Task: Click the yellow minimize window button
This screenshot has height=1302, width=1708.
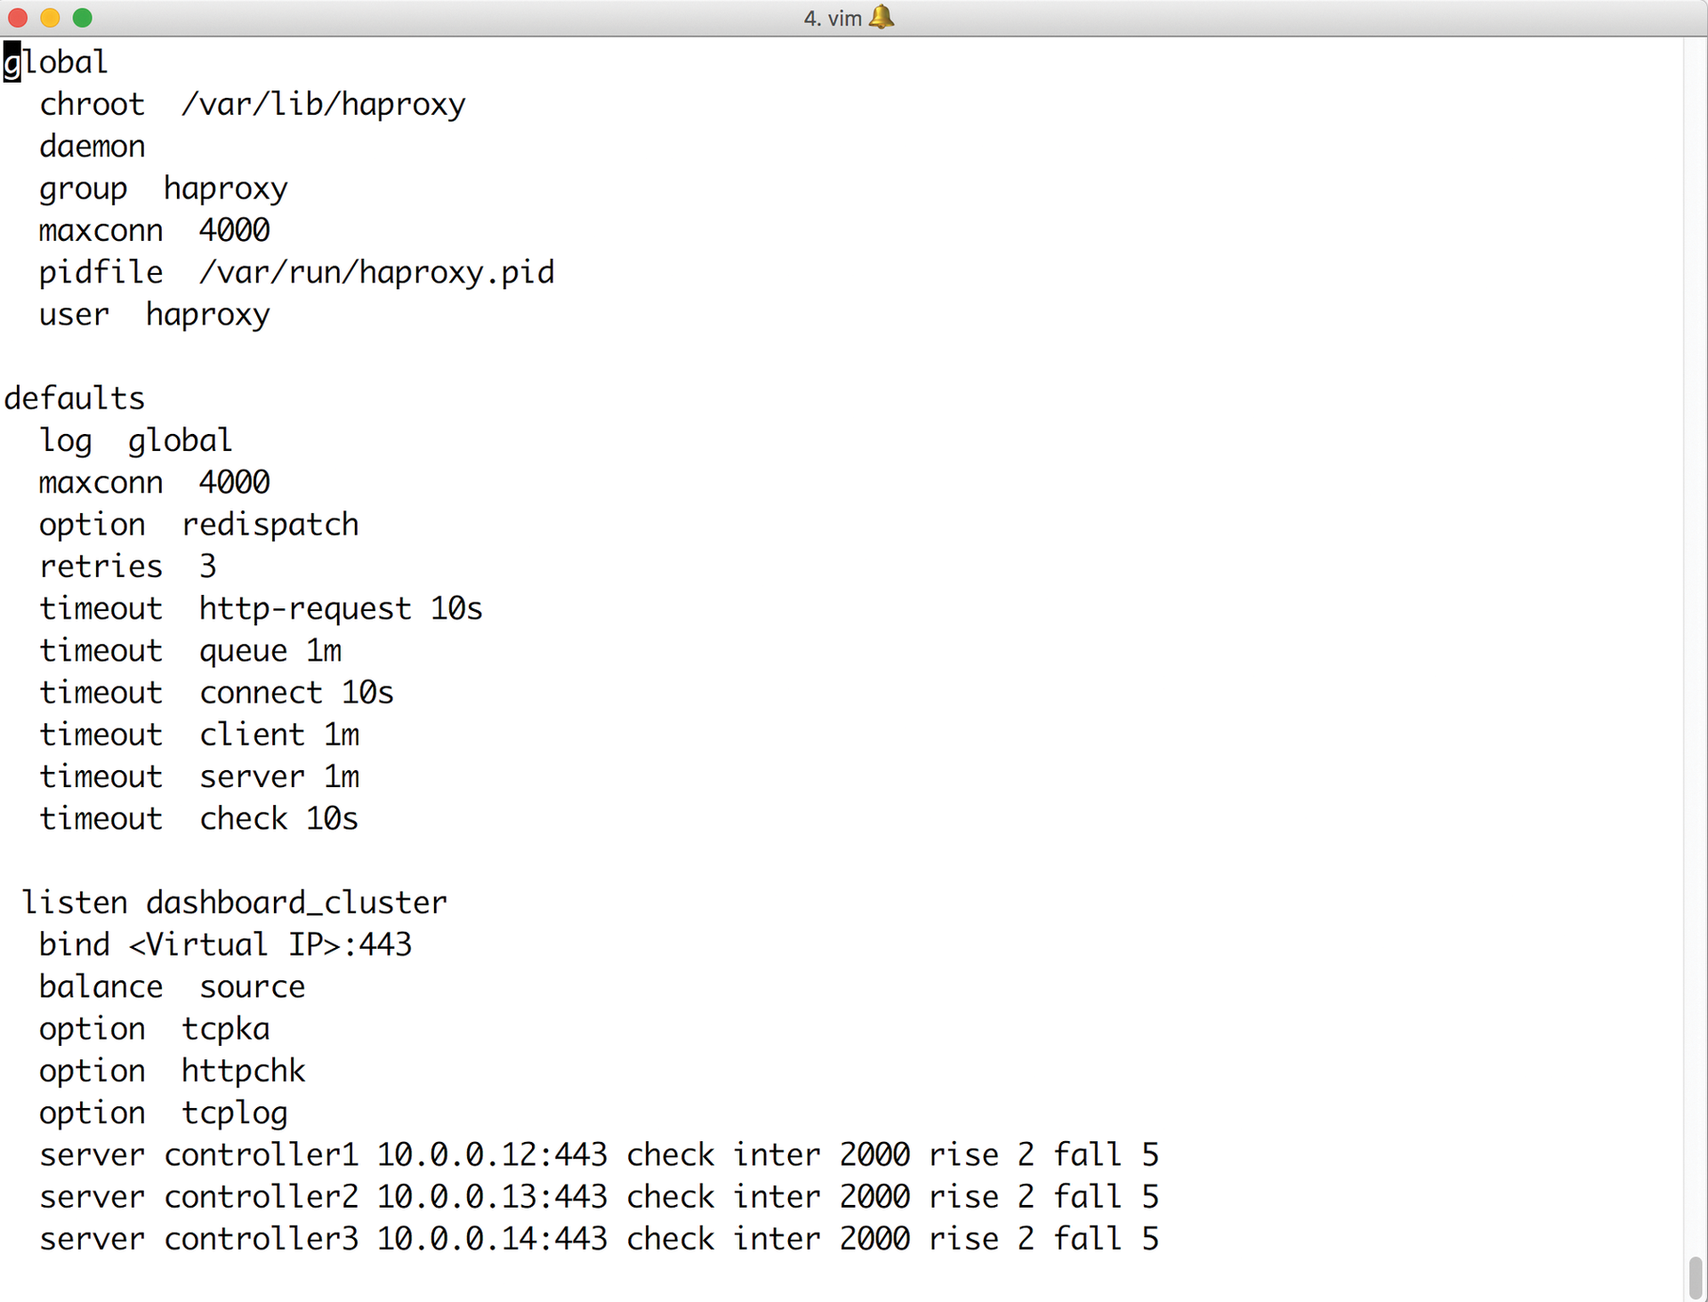Action: [50, 17]
